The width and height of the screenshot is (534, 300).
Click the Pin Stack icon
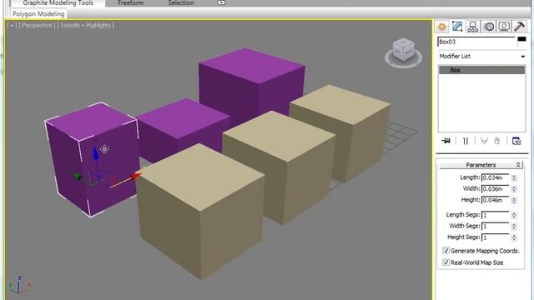pos(446,141)
